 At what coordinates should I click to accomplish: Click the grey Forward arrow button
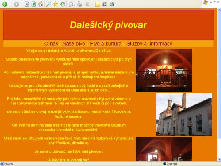16,4
